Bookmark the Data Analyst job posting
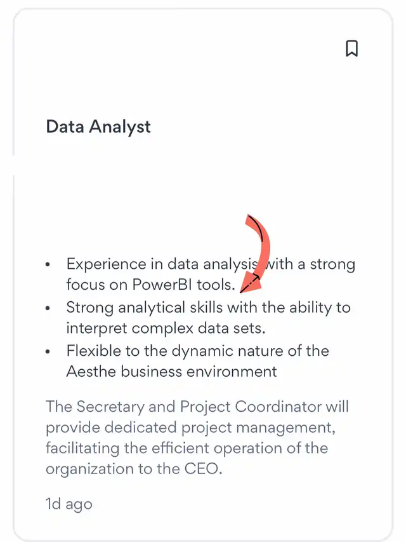Viewport: 406px width, 542px height. pyautogui.click(x=352, y=48)
